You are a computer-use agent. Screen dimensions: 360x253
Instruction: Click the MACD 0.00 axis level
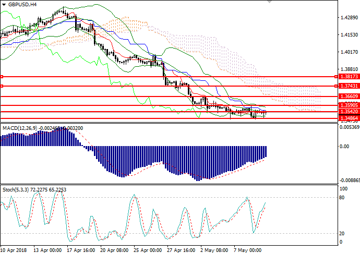[x=344, y=147]
